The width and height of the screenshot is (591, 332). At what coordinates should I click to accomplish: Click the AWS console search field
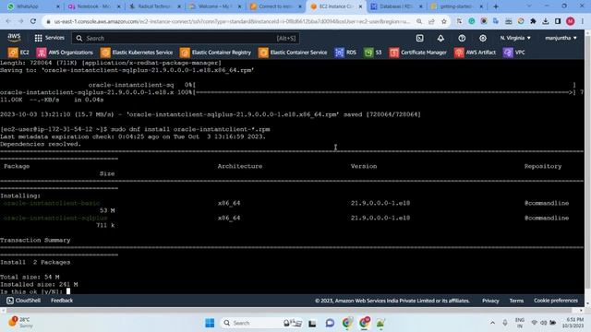pyautogui.click(x=186, y=38)
